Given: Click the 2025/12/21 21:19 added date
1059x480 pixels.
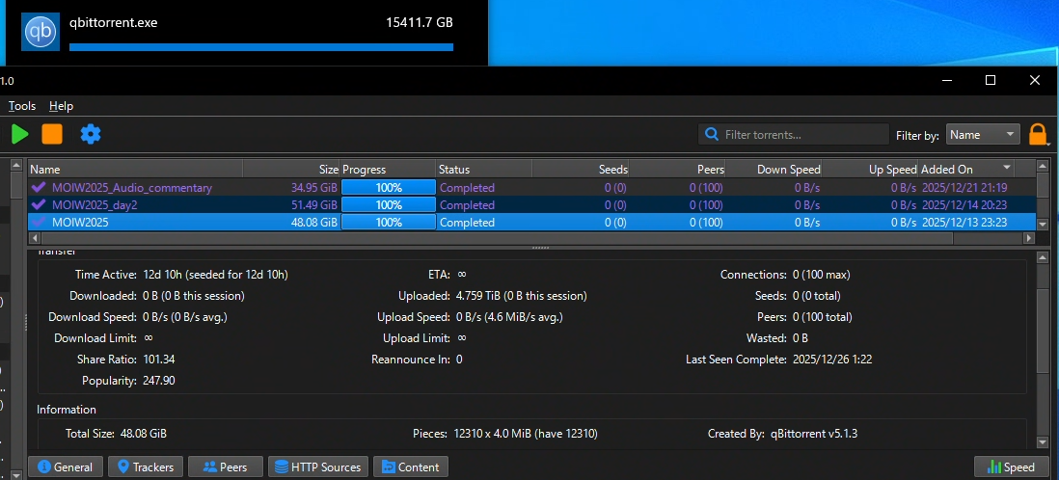Looking at the screenshot, I should coord(964,188).
